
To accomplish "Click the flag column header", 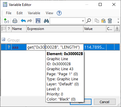I will (x=4, y=29).
